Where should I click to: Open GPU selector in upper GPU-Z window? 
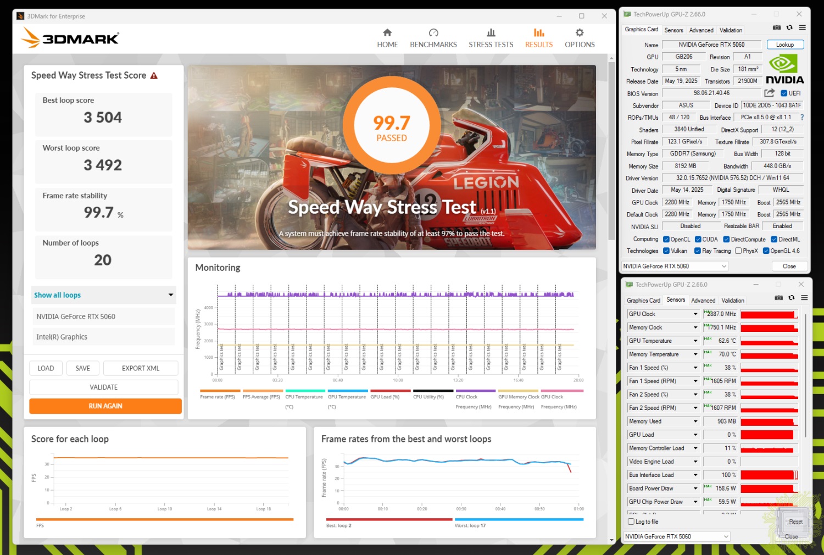pyautogui.click(x=675, y=266)
